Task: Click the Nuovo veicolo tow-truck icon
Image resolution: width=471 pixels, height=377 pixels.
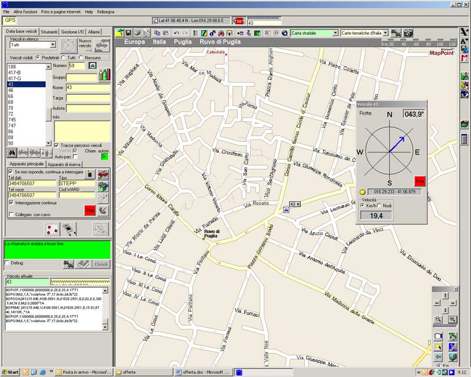Action: pos(102,46)
